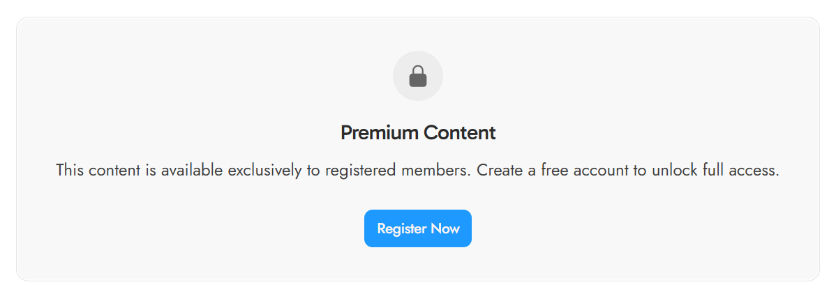Click the Premium Content heading

pos(418,132)
